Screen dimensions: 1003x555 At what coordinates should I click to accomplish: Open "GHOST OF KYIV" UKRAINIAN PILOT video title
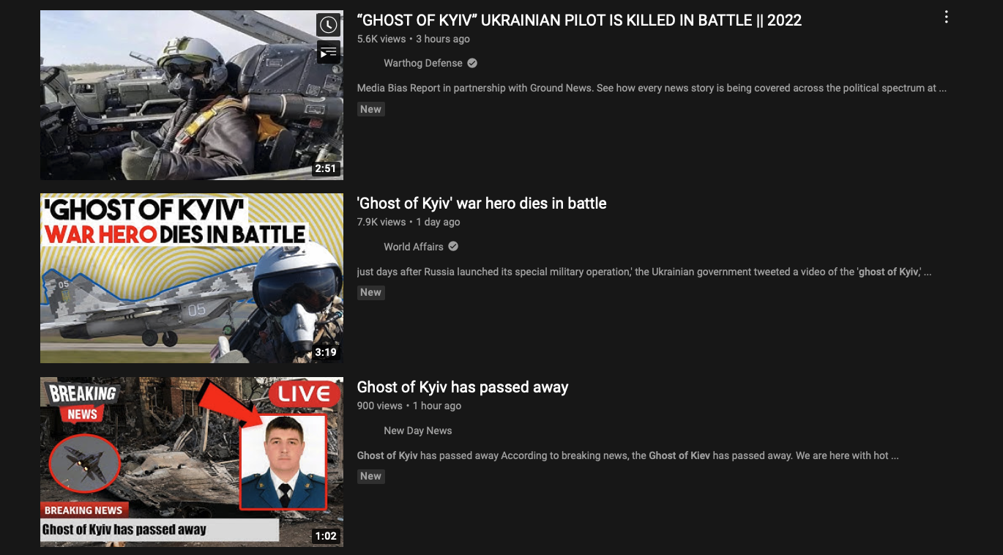579,21
